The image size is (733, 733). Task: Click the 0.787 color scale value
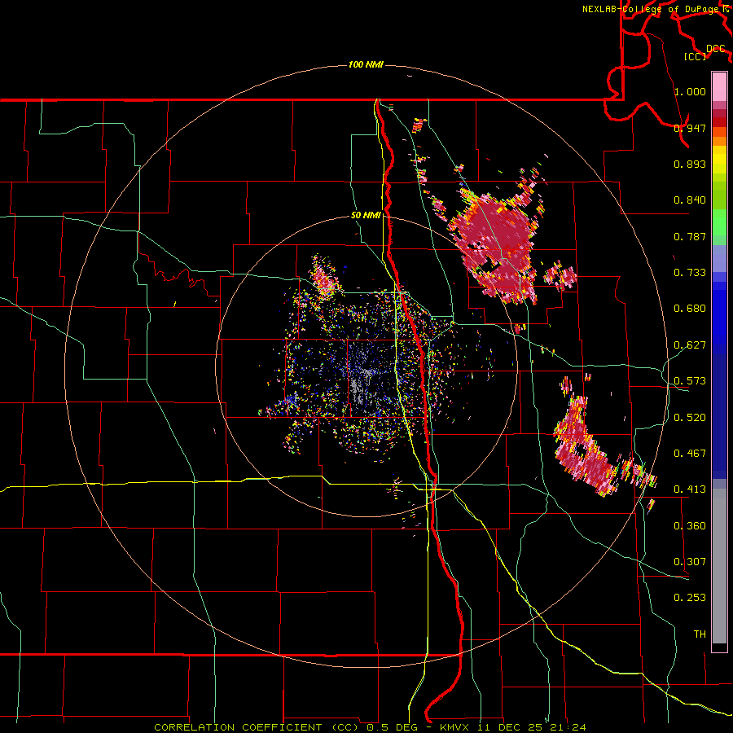[x=690, y=236]
